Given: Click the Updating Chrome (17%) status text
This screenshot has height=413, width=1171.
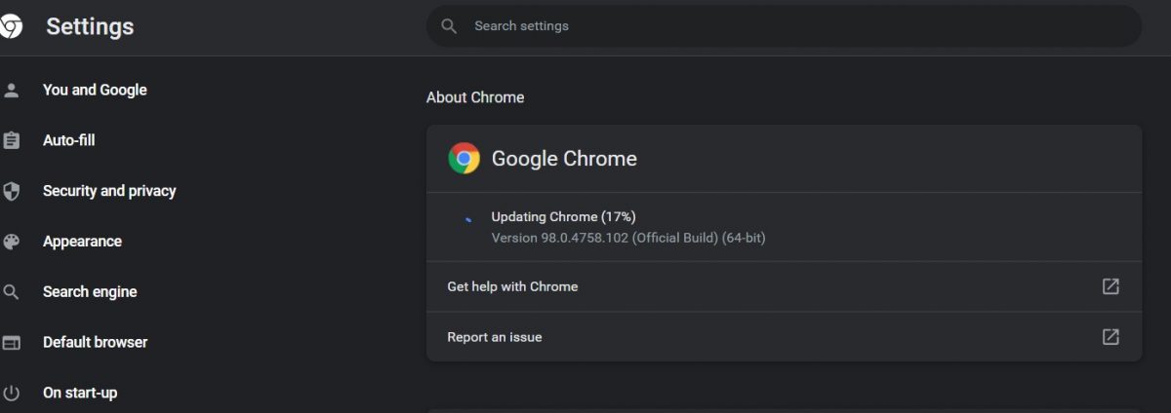Looking at the screenshot, I should pyautogui.click(x=563, y=216).
